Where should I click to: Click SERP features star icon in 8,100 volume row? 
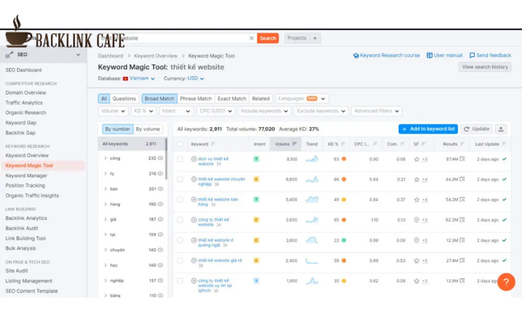click(416, 159)
